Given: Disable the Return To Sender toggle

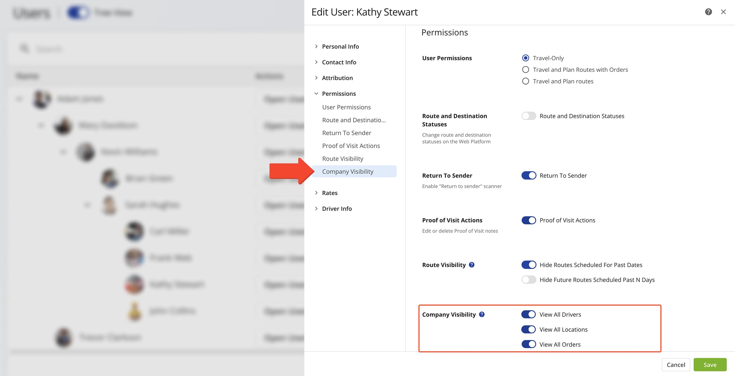Looking at the screenshot, I should tap(529, 175).
